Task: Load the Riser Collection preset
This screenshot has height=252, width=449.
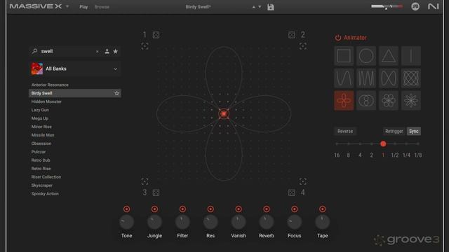Action: point(75,177)
